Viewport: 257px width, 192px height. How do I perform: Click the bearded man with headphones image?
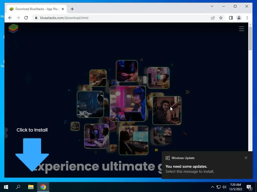coord(167,110)
